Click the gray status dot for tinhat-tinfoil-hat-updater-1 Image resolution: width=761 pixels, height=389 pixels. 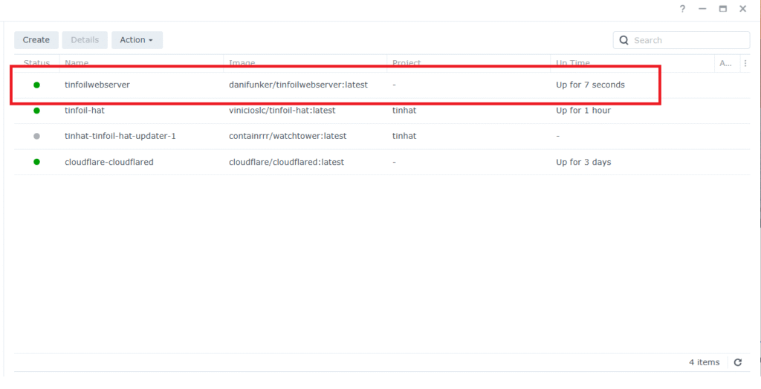[x=36, y=136]
